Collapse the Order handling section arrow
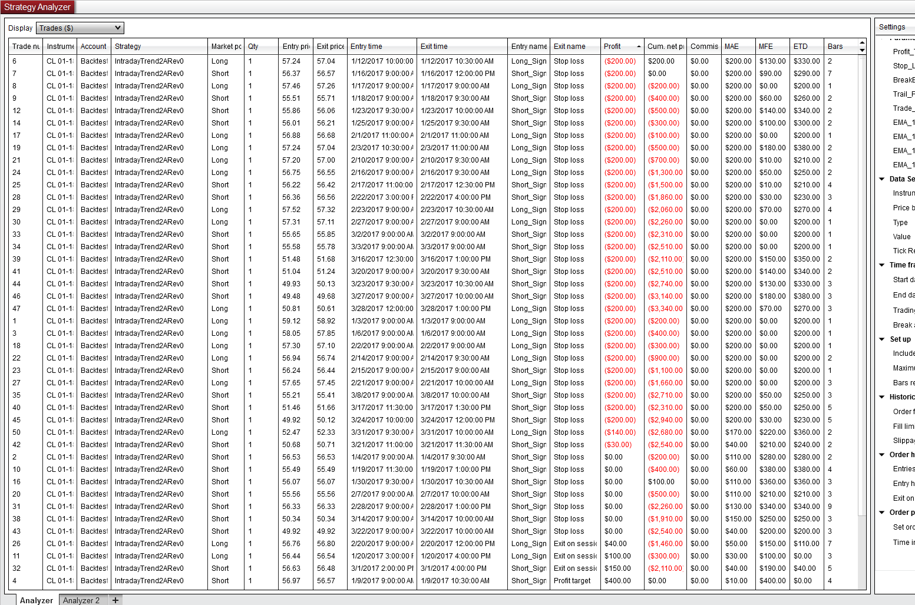Viewport: 915px width, 605px height. [882, 455]
